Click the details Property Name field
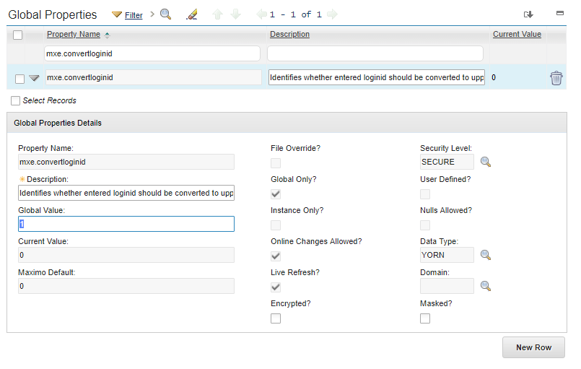 [126, 162]
